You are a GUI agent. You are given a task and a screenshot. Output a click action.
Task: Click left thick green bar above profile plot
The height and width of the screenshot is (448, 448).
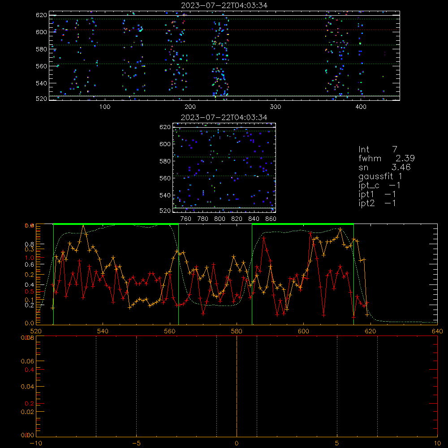click(116, 224)
